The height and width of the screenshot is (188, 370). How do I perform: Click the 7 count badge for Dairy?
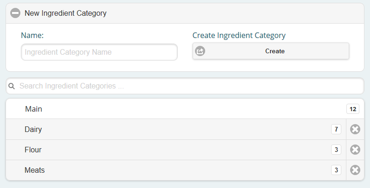click(x=336, y=129)
